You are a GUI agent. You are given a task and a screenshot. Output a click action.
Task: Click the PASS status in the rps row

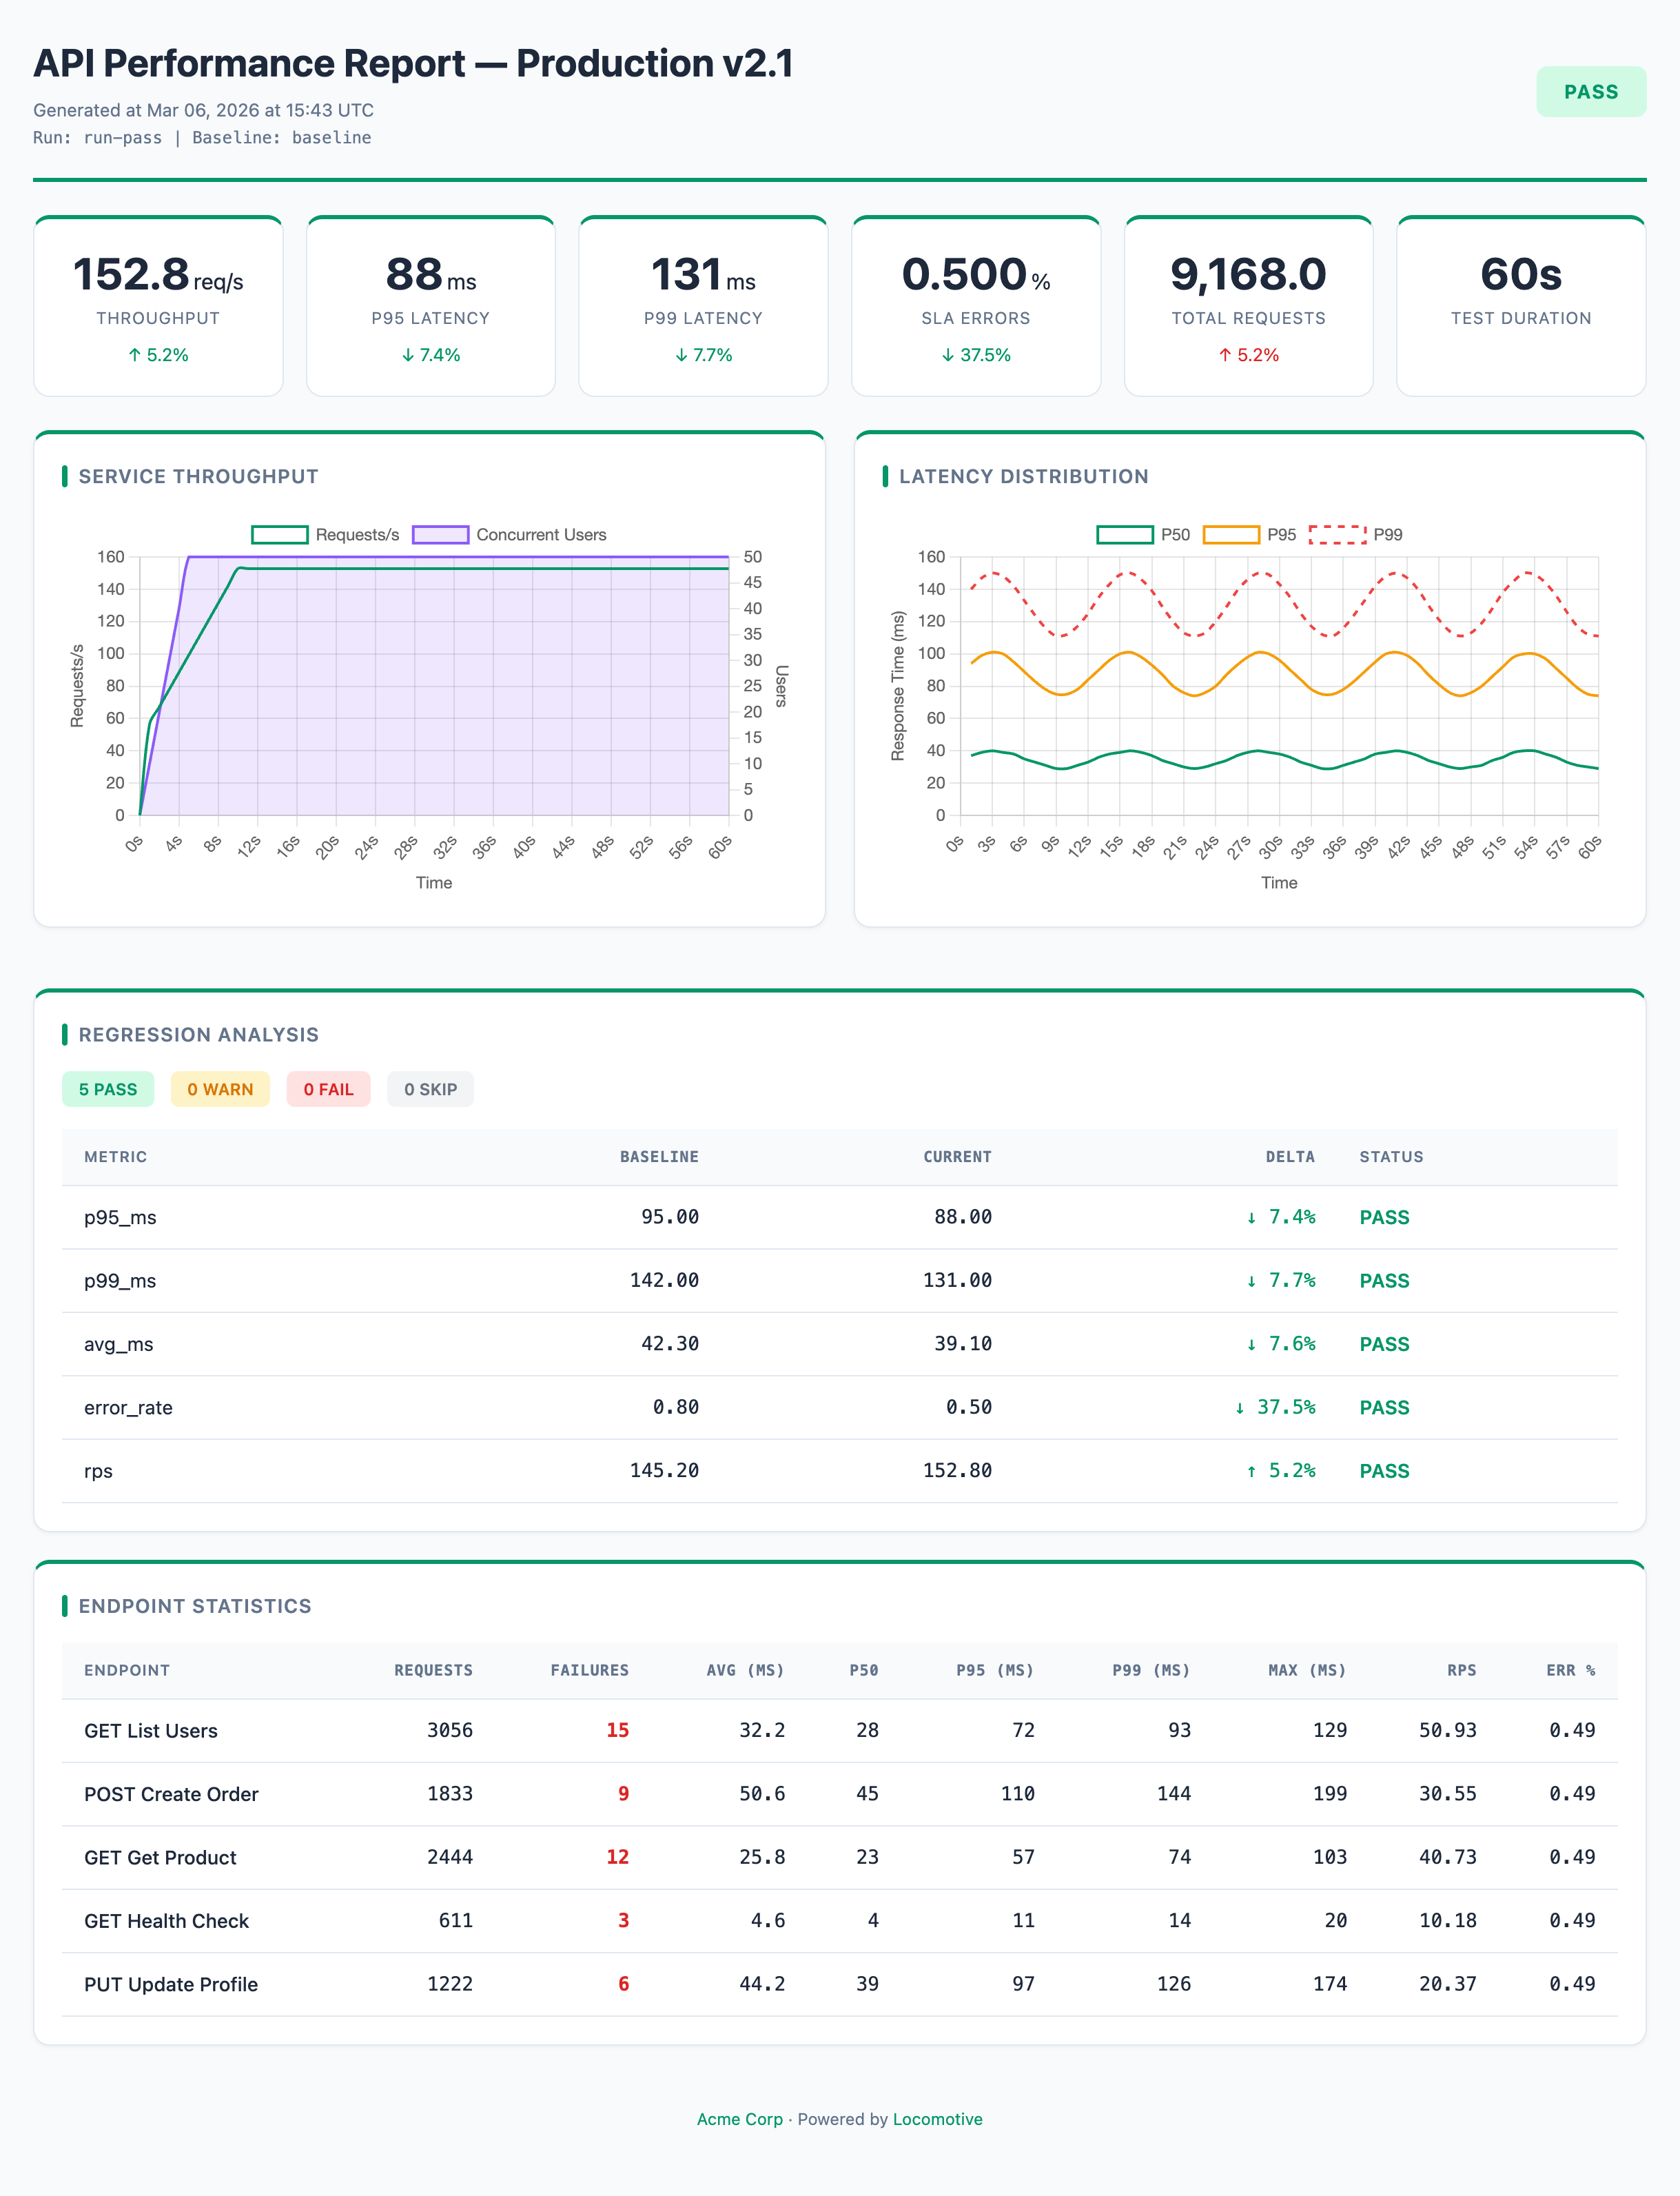(1384, 1471)
